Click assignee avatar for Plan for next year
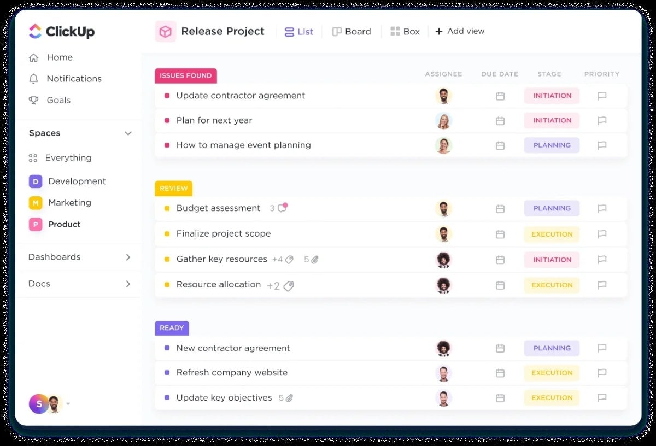 pos(443,121)
